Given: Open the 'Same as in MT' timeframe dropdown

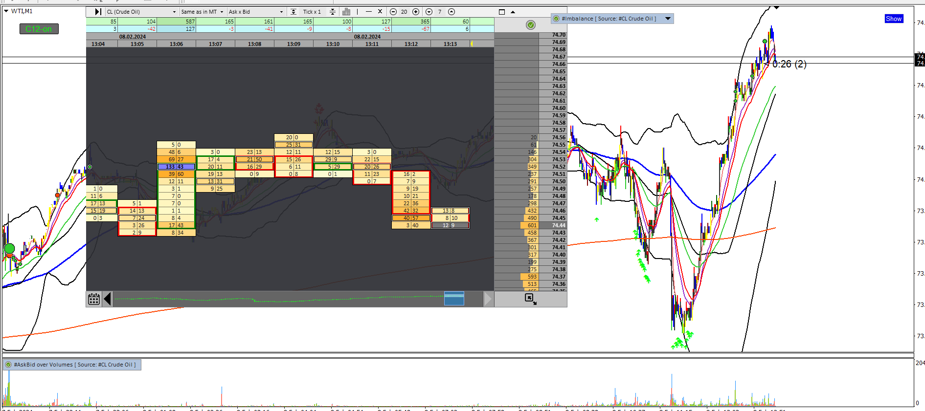Looking at the screenshot, I should coord(202,12).
